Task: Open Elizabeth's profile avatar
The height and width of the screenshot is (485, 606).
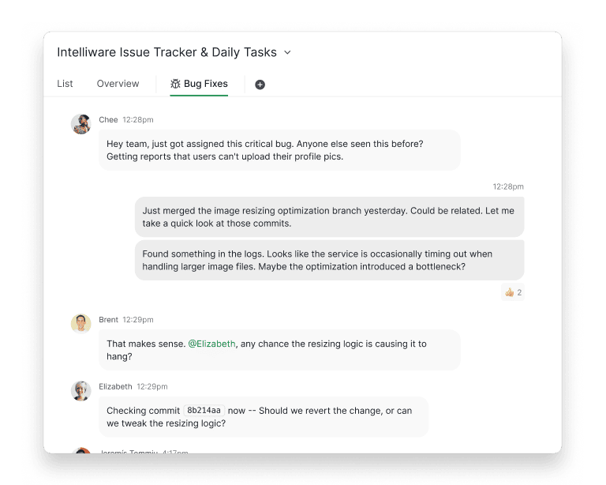Action: pyautogui.click(x=81, y=390)
